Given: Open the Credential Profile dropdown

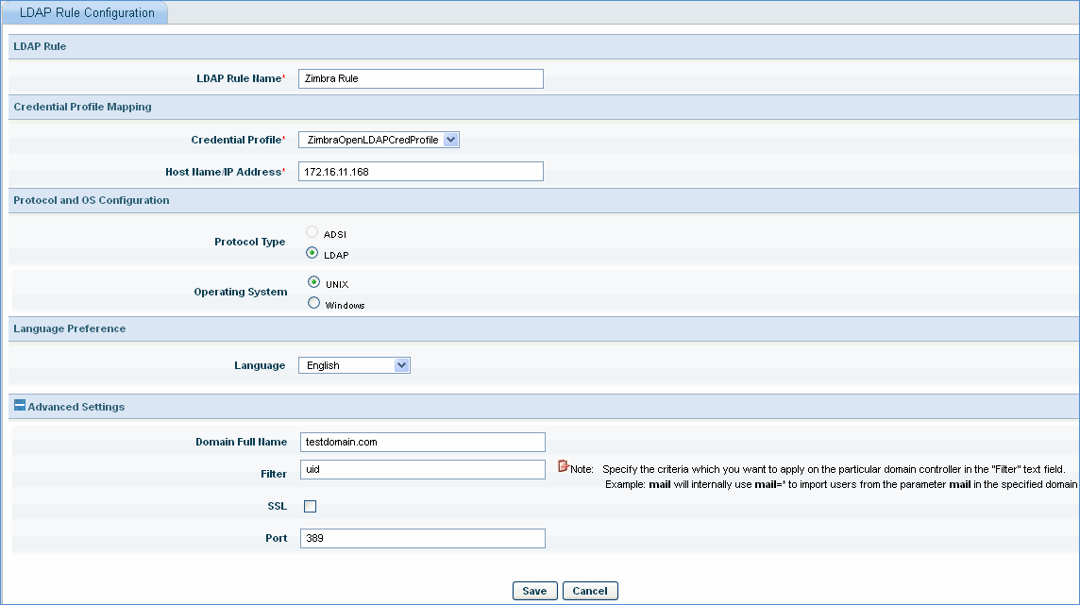Looking at the screenshot, I should tap(379, 140).
